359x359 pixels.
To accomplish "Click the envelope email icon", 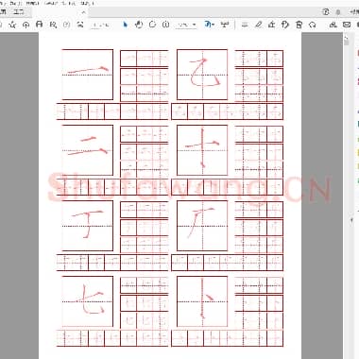I will [347, 25].
